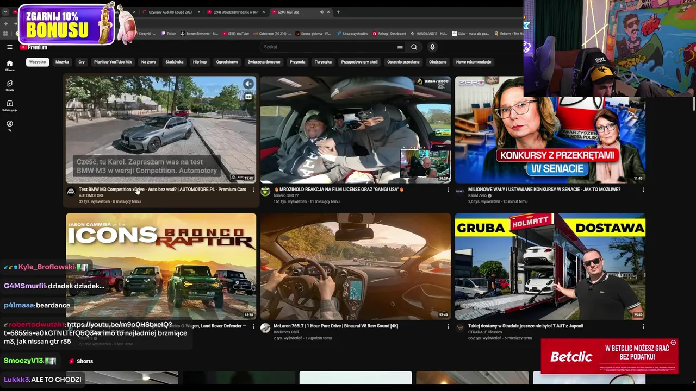
Task: Open Subskrypcje in the left sidebar
Action: pyautogui.click(x=9, y=106)
